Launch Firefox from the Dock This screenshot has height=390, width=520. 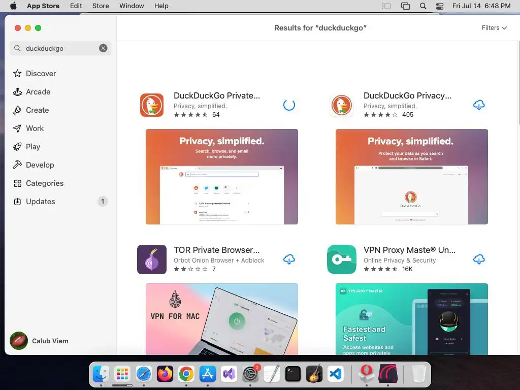click(165, 374)
